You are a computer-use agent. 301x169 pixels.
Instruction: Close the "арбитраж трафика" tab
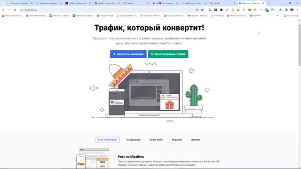(61, 3)
